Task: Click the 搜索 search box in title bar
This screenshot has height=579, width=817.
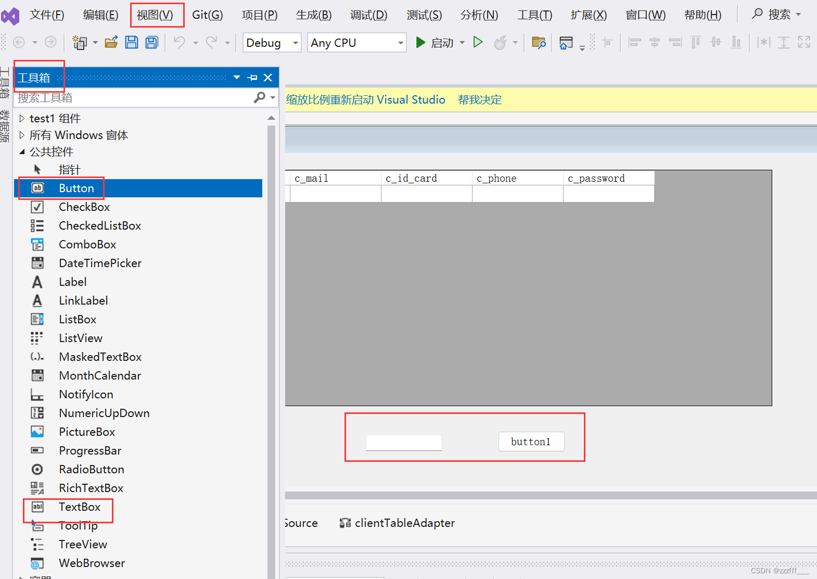Action: click(776, 14)
